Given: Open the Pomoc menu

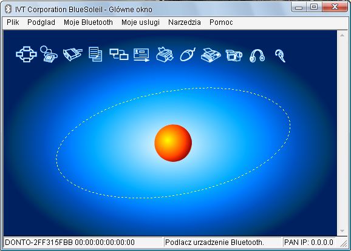Looking at the screenshot, I should (221, 22).
